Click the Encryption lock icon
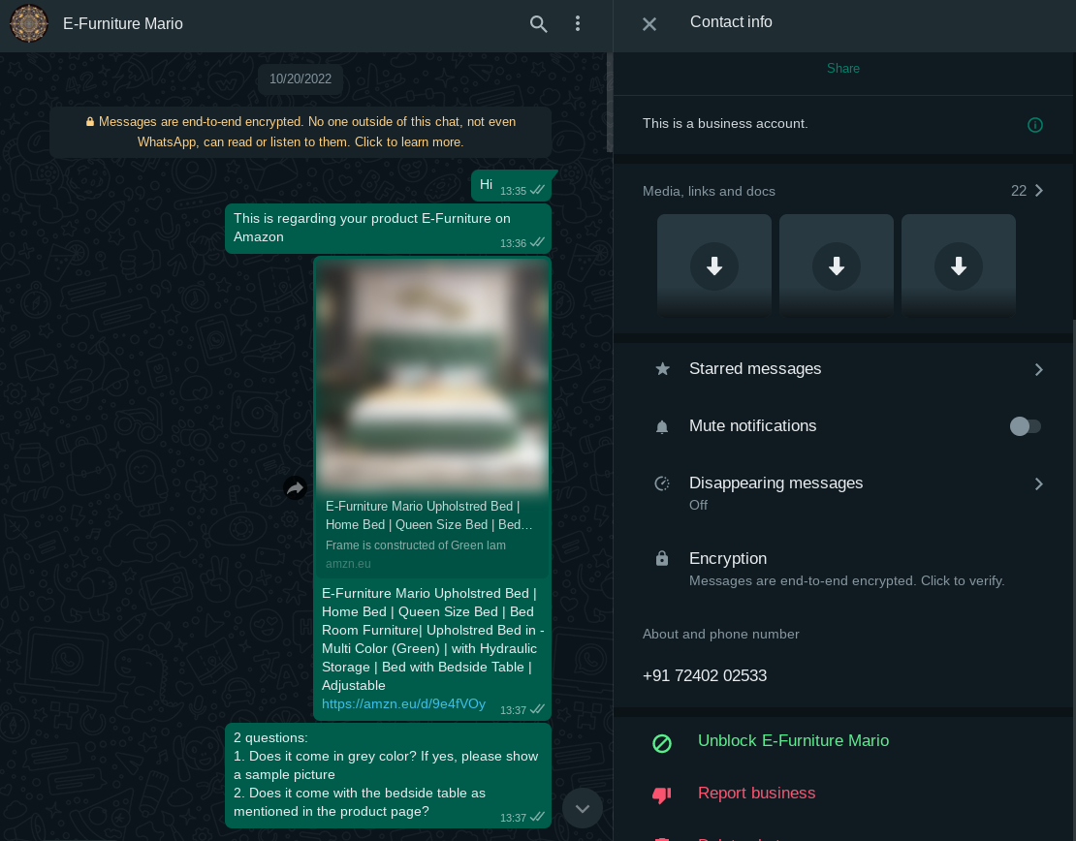The image size is (1076, 841). (x=662, y=558)
